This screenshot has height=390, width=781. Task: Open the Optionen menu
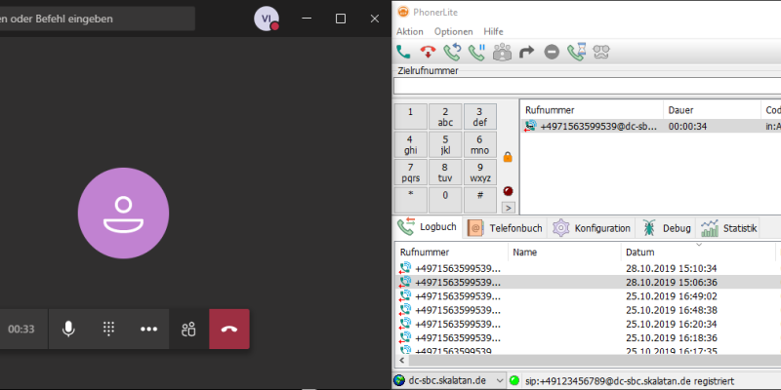point(453,31)
